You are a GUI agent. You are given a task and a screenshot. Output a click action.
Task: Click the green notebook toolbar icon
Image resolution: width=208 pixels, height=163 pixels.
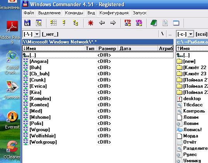pyautogui.click(x=154, y=23)
